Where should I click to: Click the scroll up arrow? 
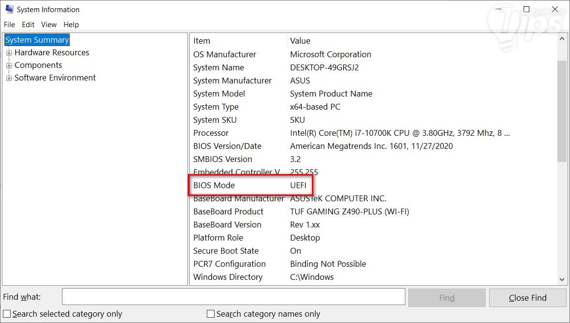coord(562,39)
